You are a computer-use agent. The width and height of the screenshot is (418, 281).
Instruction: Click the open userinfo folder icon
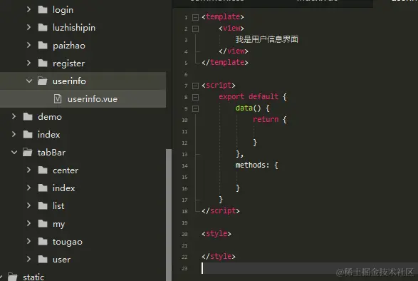coord(43,81)
